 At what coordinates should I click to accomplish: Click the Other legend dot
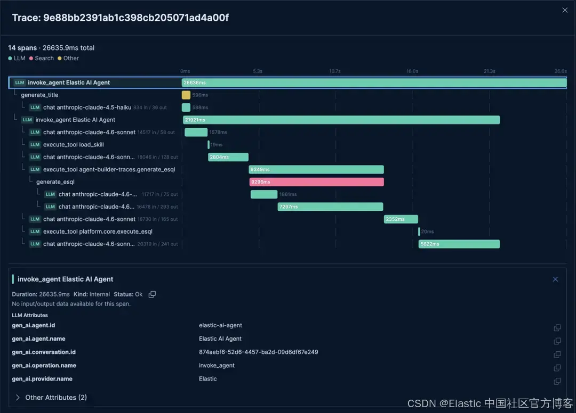point(60,58)
